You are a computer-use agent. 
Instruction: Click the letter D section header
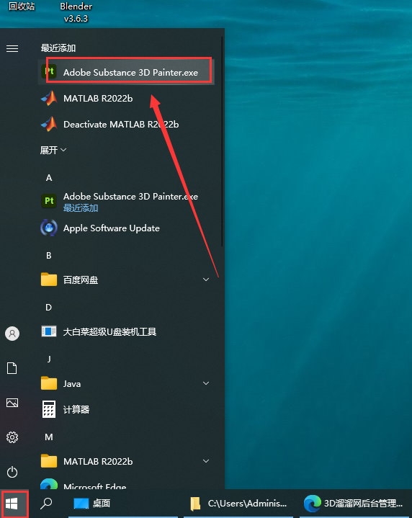tap(49, 308)
